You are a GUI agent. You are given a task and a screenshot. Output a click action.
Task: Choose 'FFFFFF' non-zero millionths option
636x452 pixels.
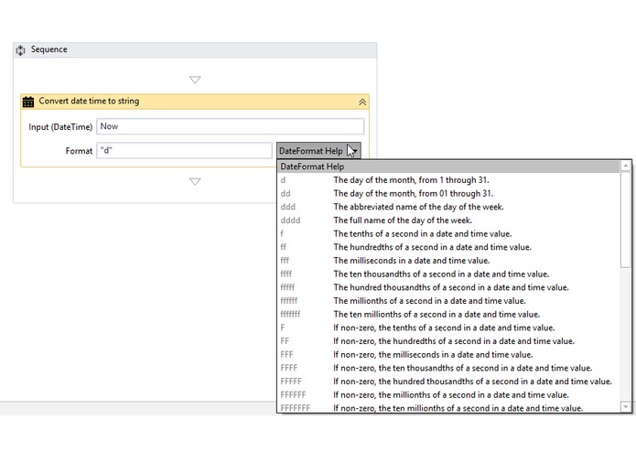(x=448, y=394)
